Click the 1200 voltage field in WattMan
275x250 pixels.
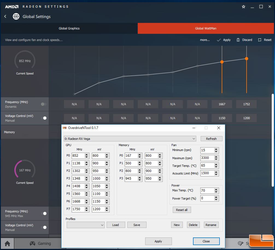246,118
